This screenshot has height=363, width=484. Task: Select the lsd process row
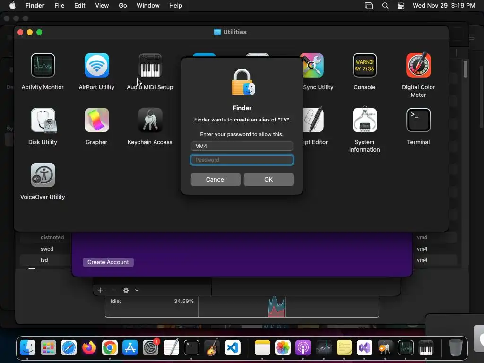pos(44,260)
